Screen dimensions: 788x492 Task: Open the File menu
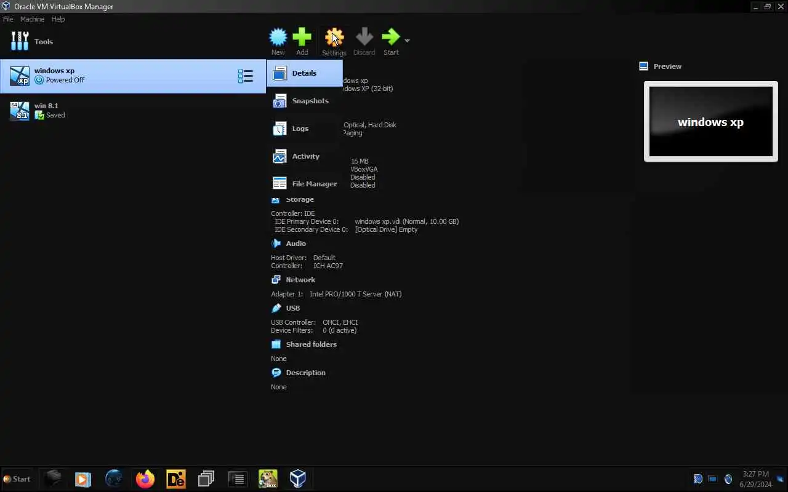[x=8, y=19]
